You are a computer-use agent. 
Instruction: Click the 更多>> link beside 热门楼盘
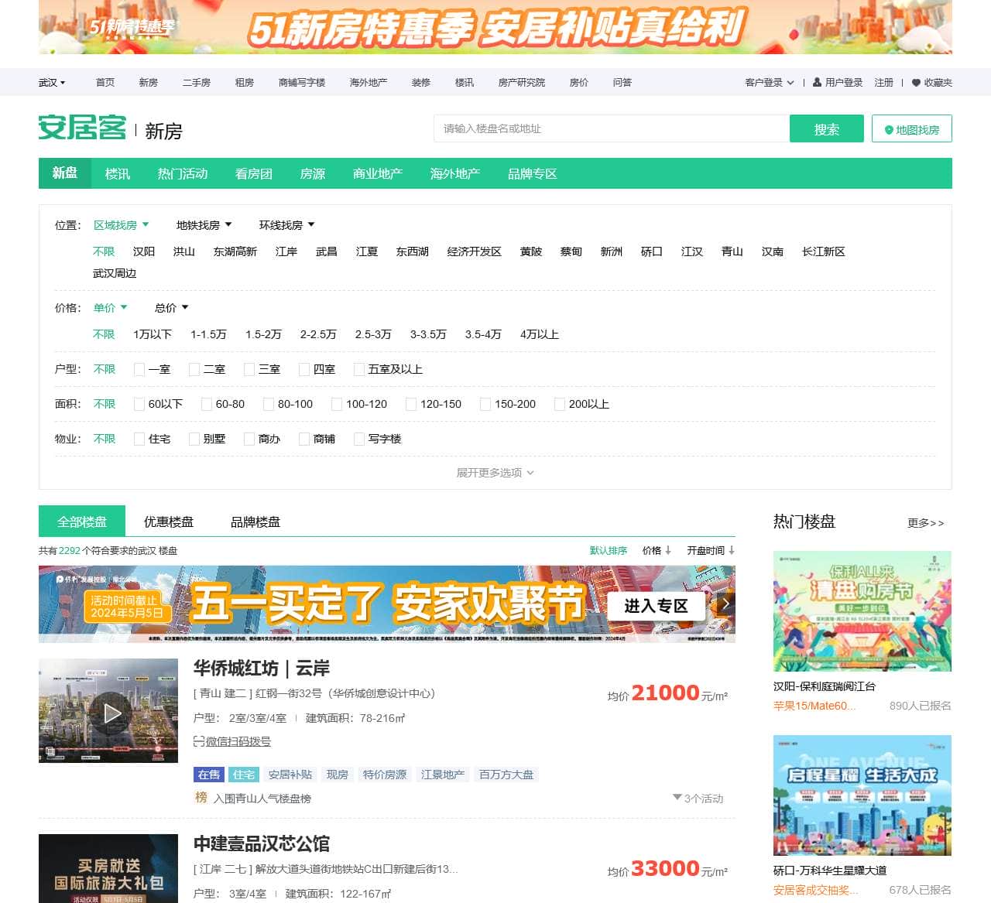pyautogui.click(x=926, y=523)
